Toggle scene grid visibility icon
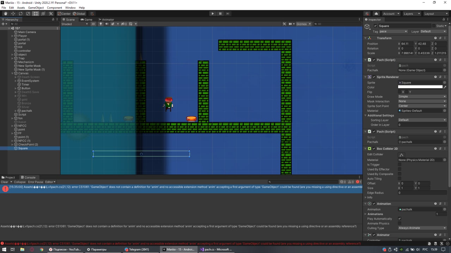The height and width of the screenshot is (253, 451). click(131, 24)
